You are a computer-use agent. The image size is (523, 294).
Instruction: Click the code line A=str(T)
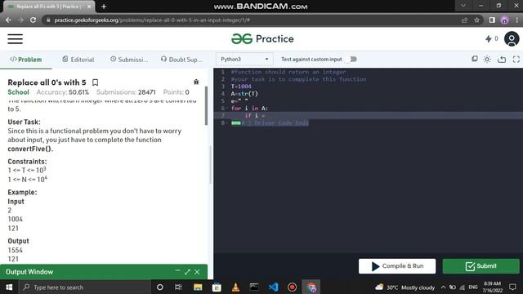[x=244, y=94]
